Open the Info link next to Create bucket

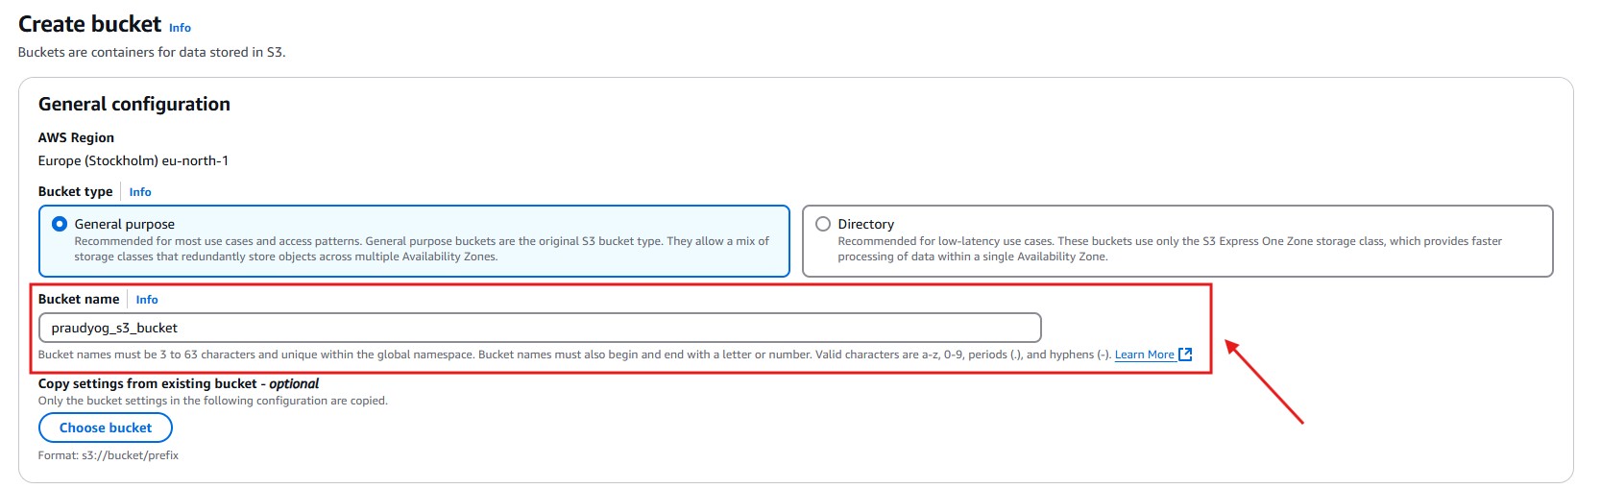point(180,28)
